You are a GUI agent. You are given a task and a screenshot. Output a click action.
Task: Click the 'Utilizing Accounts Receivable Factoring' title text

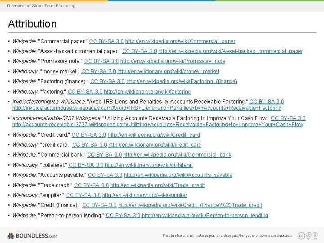[186, 118]
